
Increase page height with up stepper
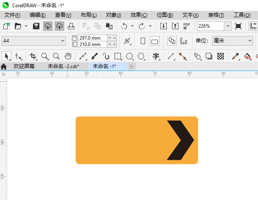tap(115, 44)
